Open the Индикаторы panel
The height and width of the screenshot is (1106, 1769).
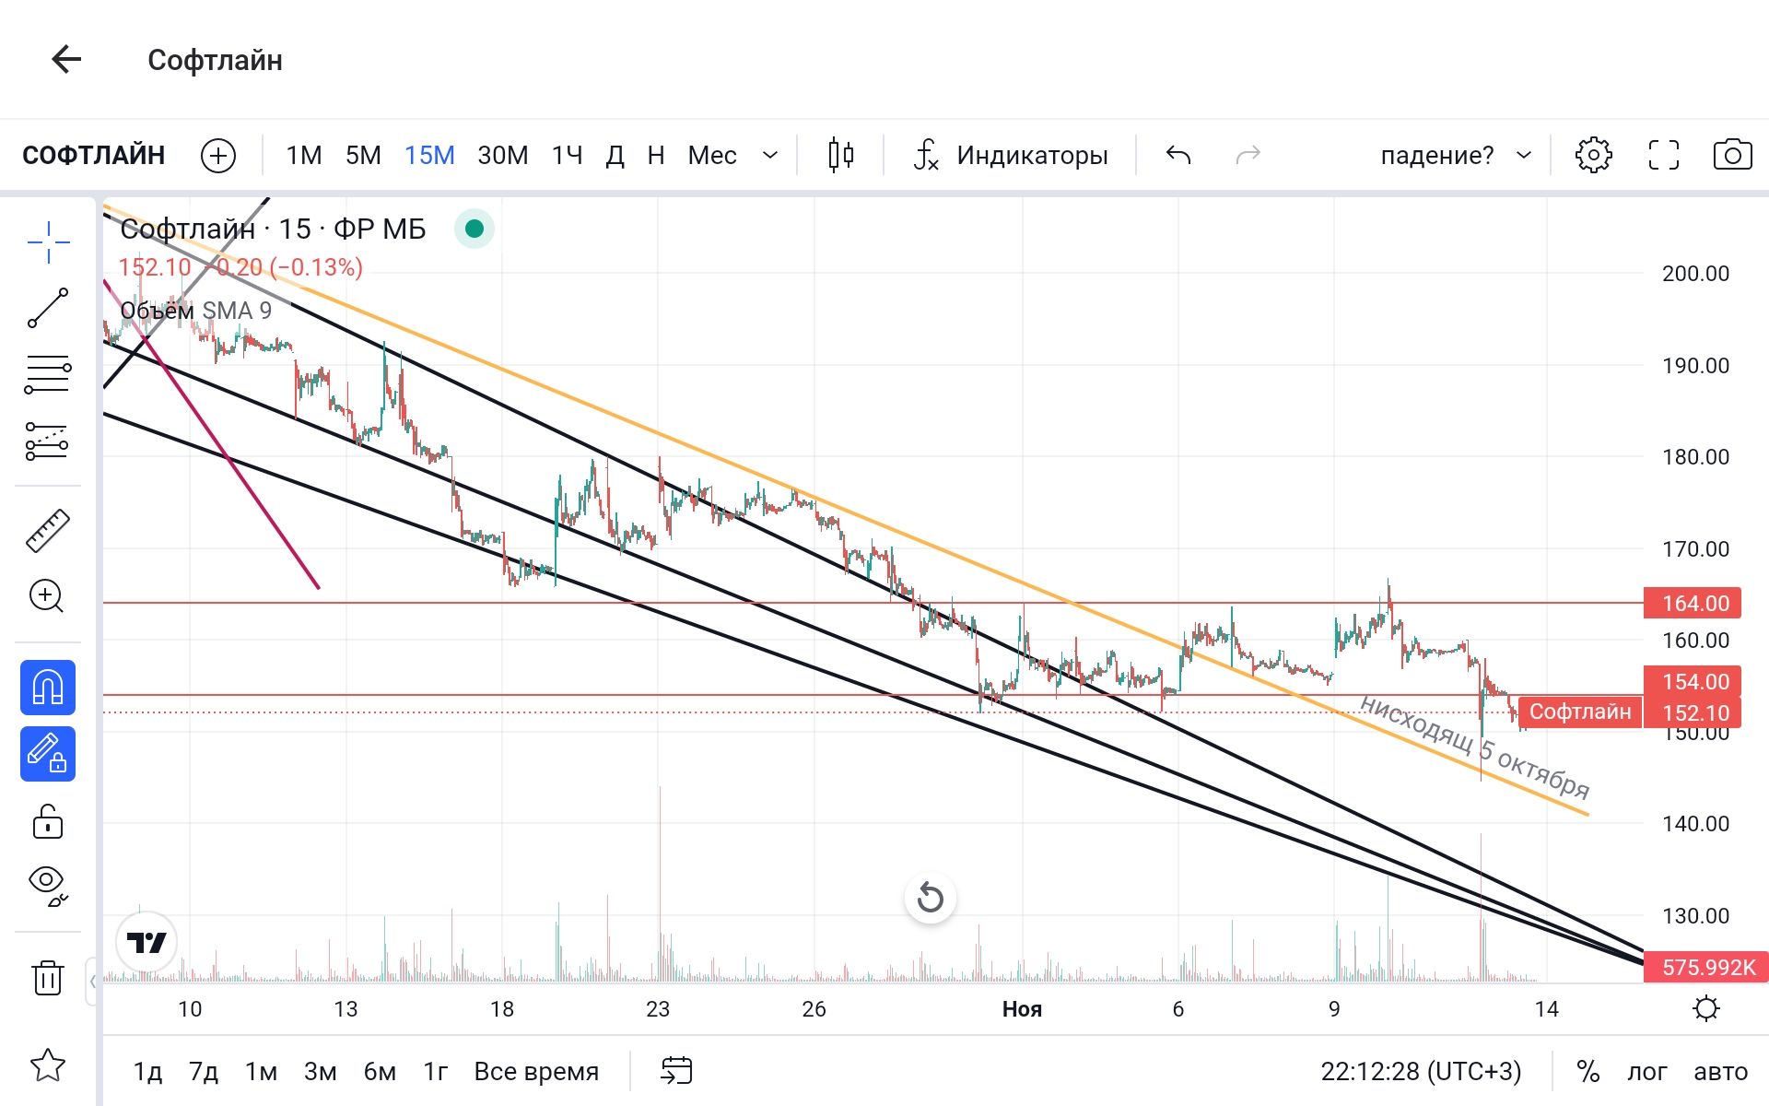pyautogui.click(x=1013, y=155)
